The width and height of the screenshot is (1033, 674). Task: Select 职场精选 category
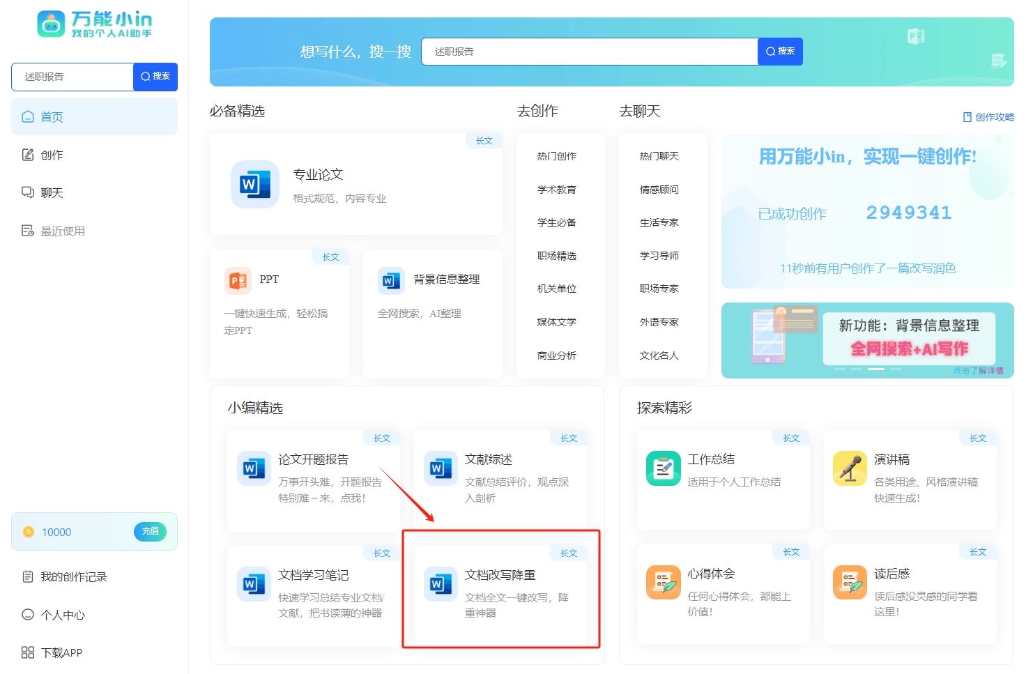tap(557, 256)
